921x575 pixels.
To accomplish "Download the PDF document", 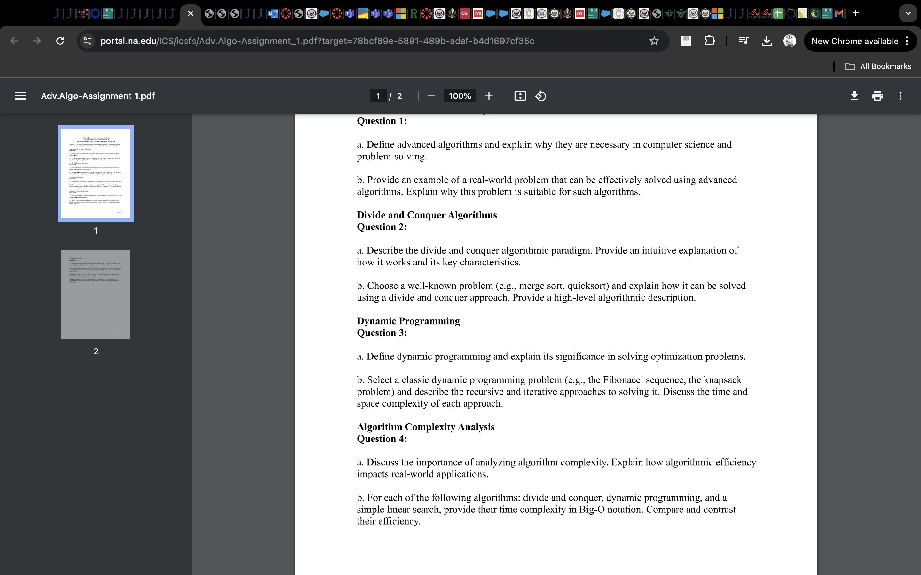I will pos(854,96).
